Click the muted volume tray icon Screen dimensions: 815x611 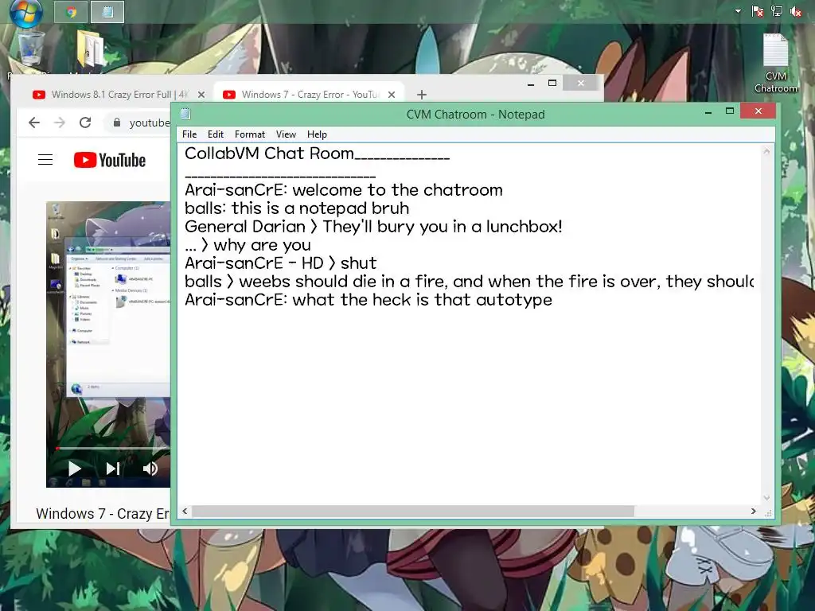click(x=795, y=11)
